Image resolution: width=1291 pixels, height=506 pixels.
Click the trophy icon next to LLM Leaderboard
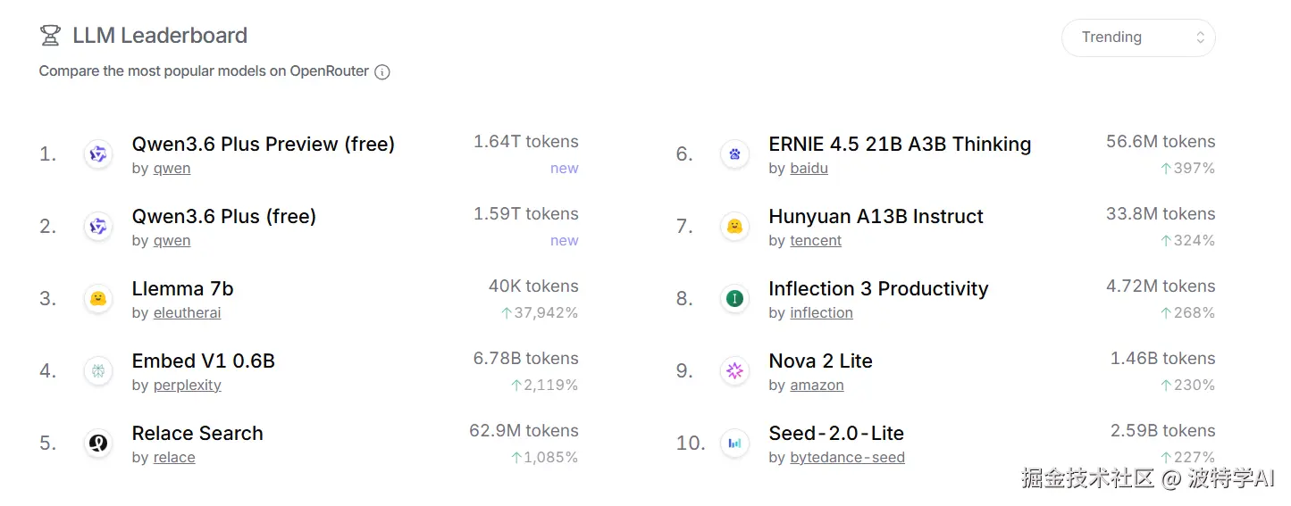point(50,36)
